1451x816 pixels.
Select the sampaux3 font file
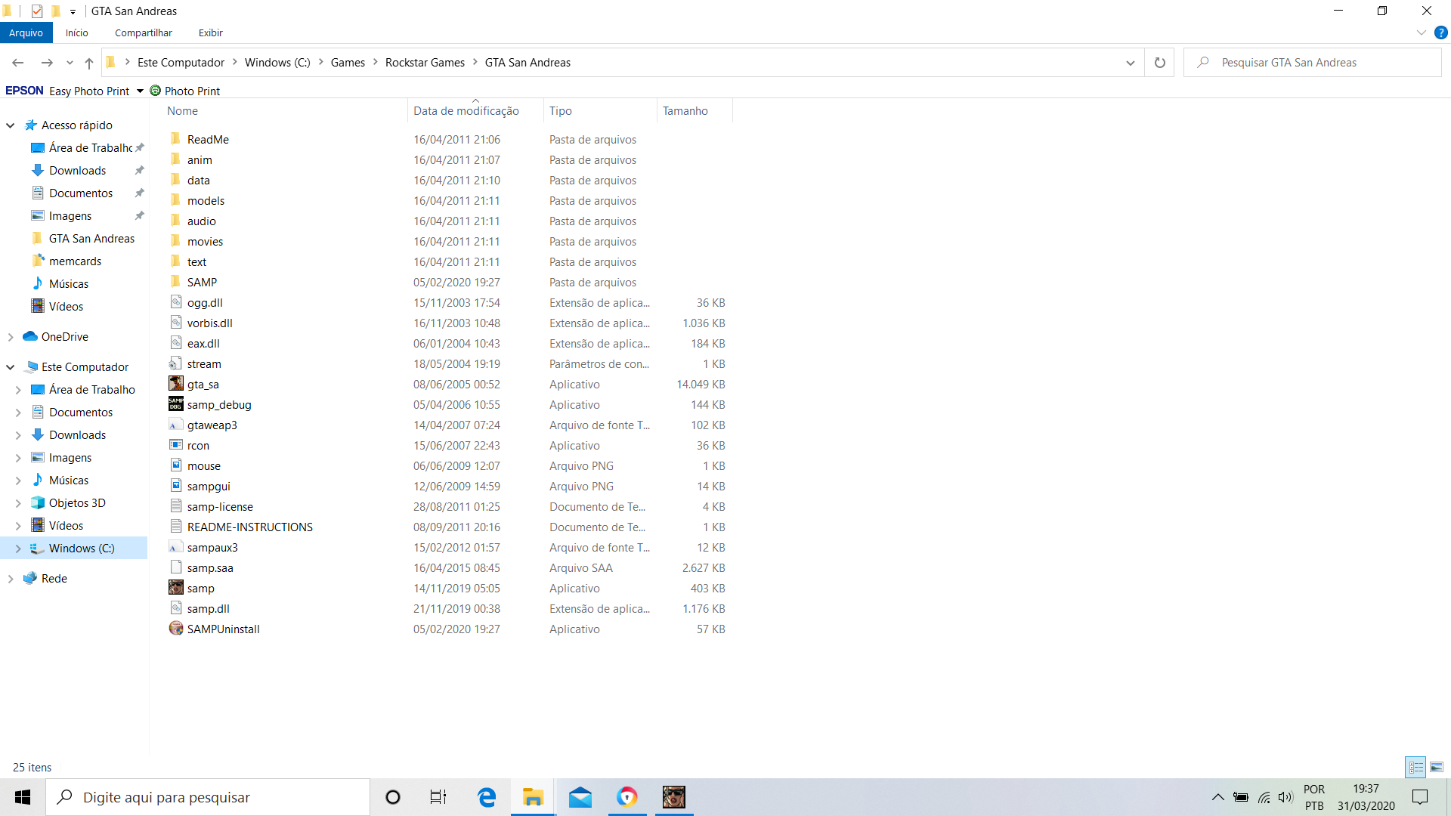(212, 547)
